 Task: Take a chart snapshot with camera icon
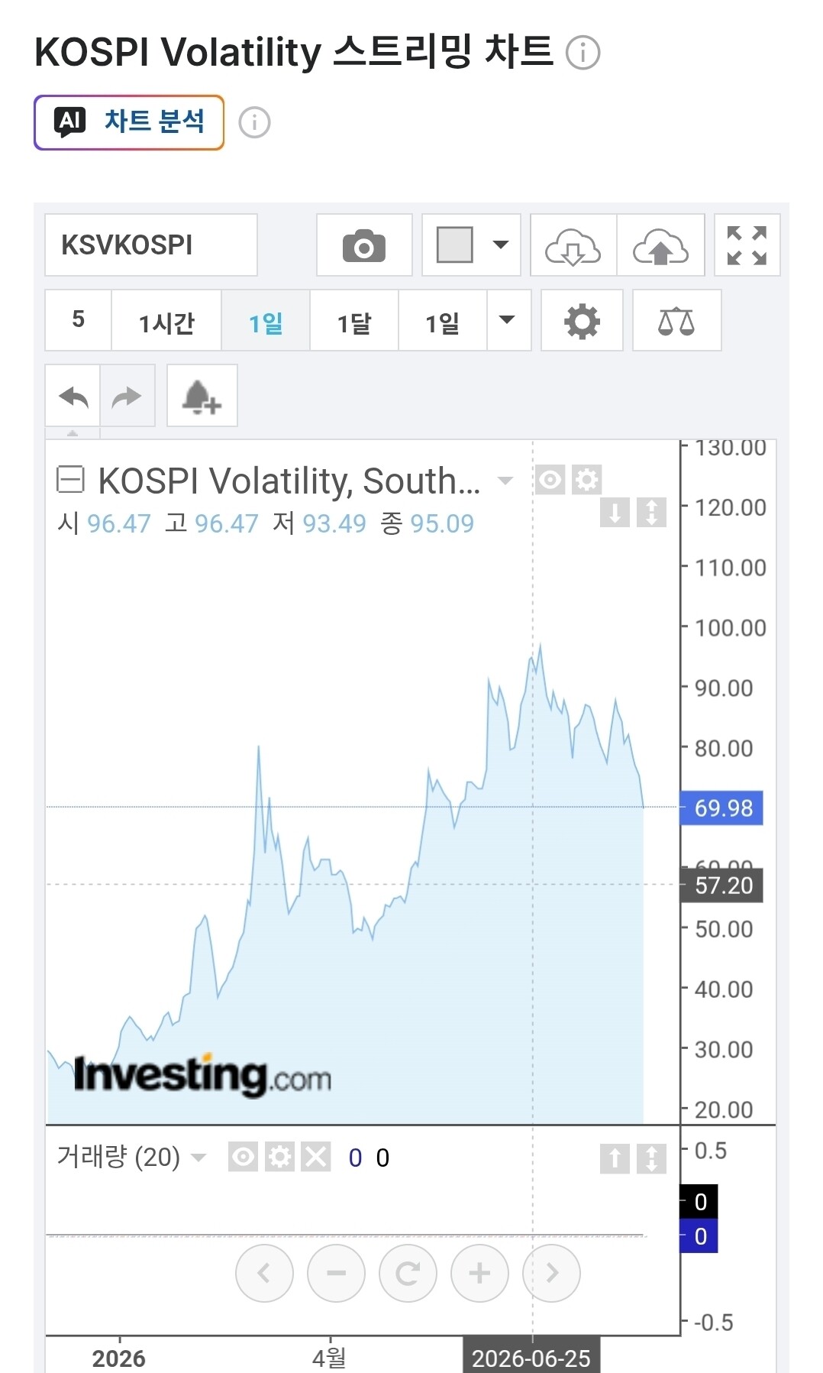[x=364, y=245]
